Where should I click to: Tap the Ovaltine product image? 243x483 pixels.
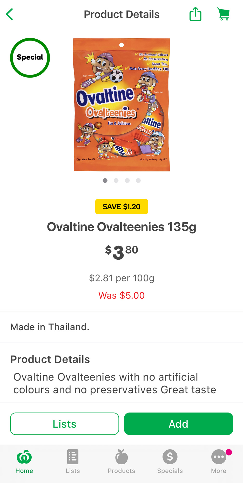[x=122, y=105]
